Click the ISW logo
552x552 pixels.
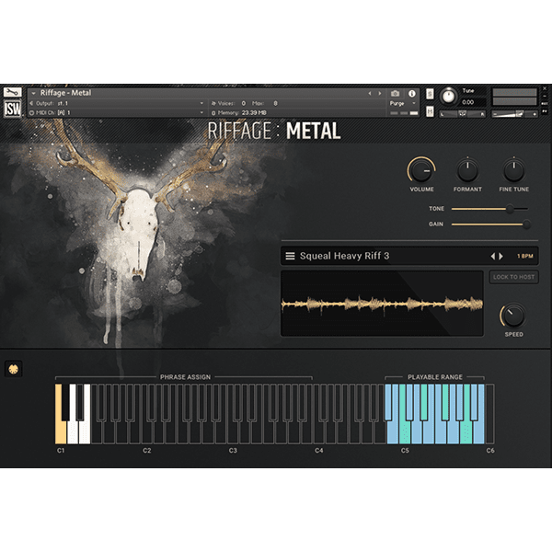tap(12, 108)
